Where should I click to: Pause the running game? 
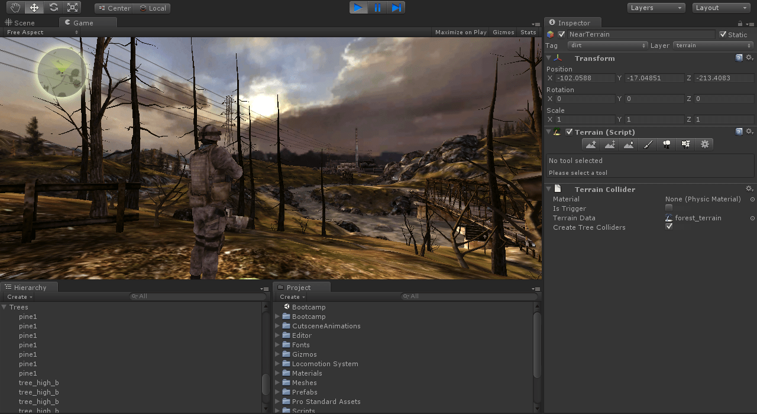(377, 8)
